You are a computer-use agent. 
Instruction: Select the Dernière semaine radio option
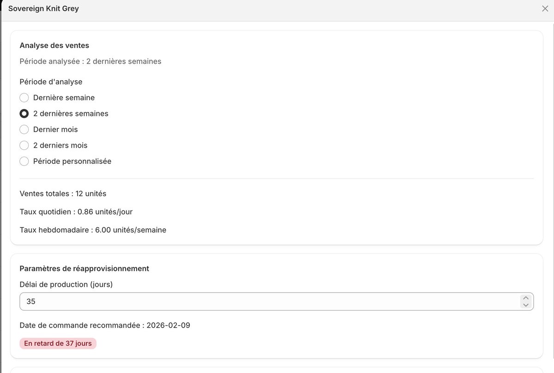click(x=24, y=98)
